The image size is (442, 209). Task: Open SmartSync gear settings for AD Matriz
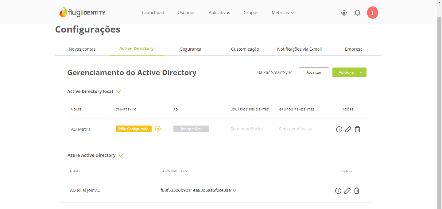[158, 129]
